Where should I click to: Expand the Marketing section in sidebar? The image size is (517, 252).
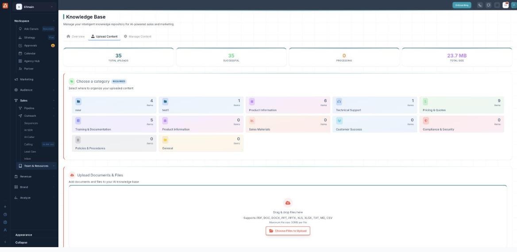pos(34,80)
